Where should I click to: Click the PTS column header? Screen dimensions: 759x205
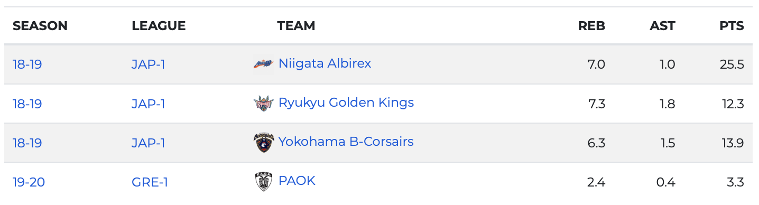click(x=732, y=26)
